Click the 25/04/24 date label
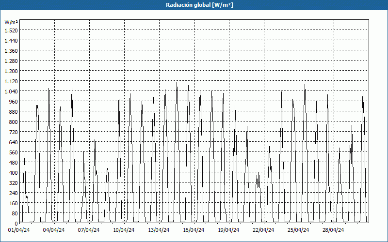 (x=298, y=230)
